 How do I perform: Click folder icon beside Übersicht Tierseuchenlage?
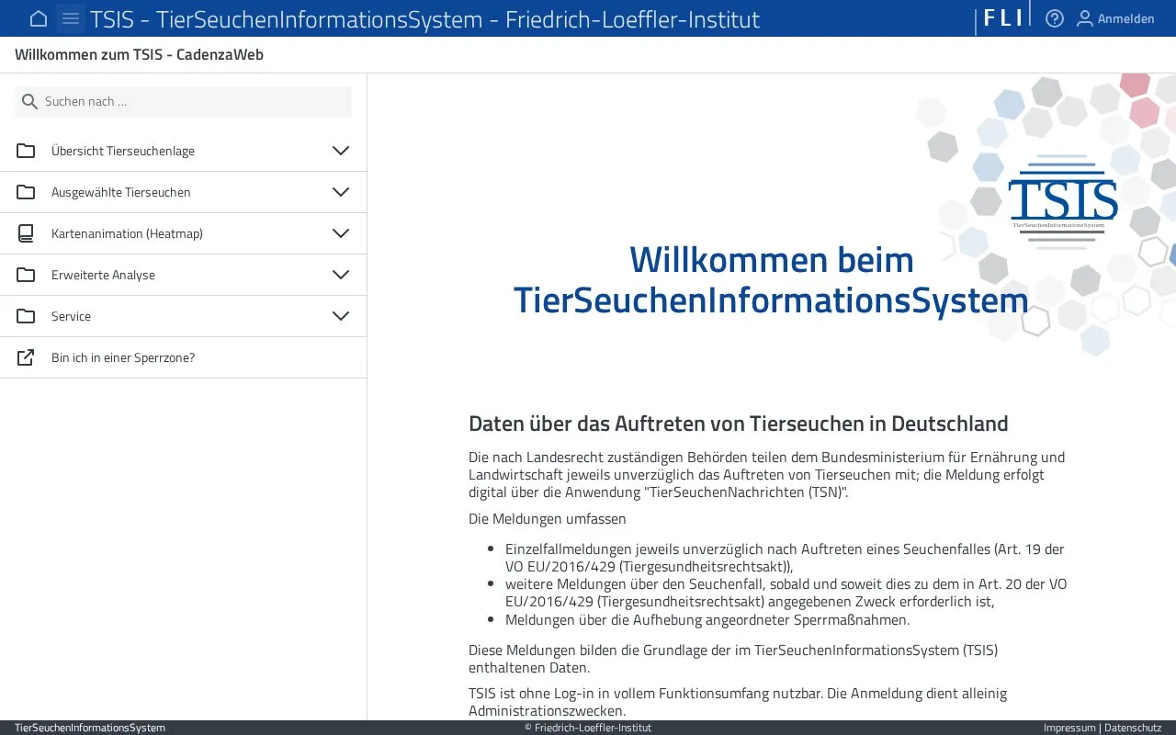(26, 151)
